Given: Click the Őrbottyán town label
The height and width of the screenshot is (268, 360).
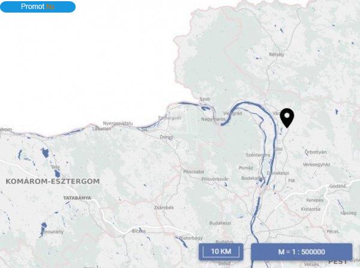Looking at the screenshot, I should pyautogui.click(x=316, y=152).
